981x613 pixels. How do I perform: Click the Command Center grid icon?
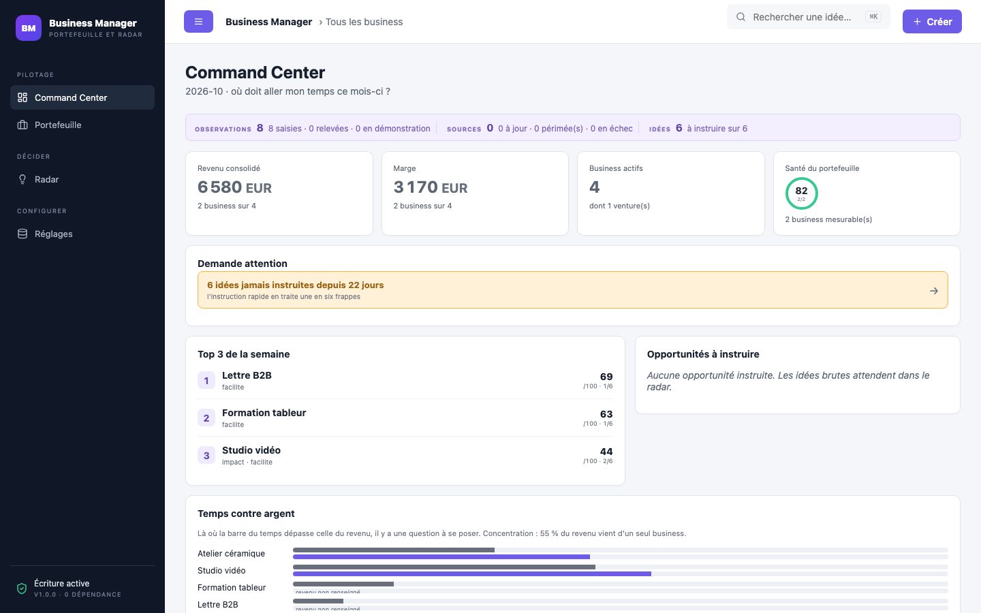(22, 97)
